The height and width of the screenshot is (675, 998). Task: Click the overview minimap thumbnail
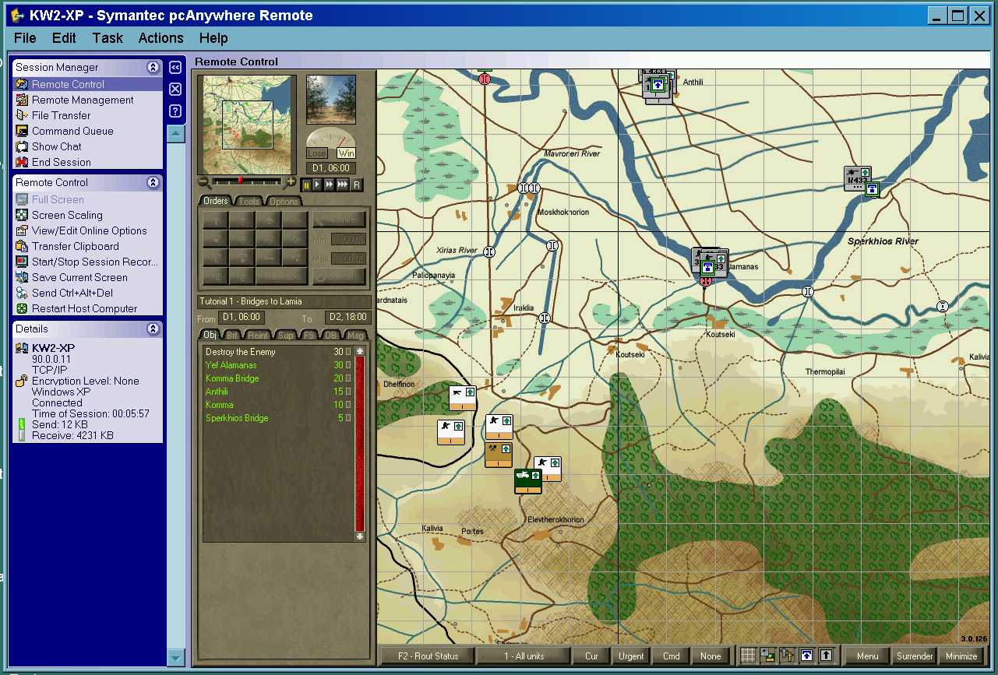click(x=247, y=125)
